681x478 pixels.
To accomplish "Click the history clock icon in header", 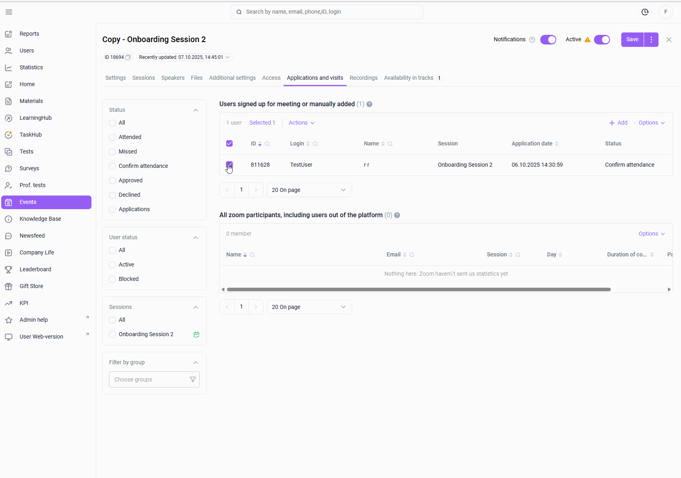I will coord(645,12).
